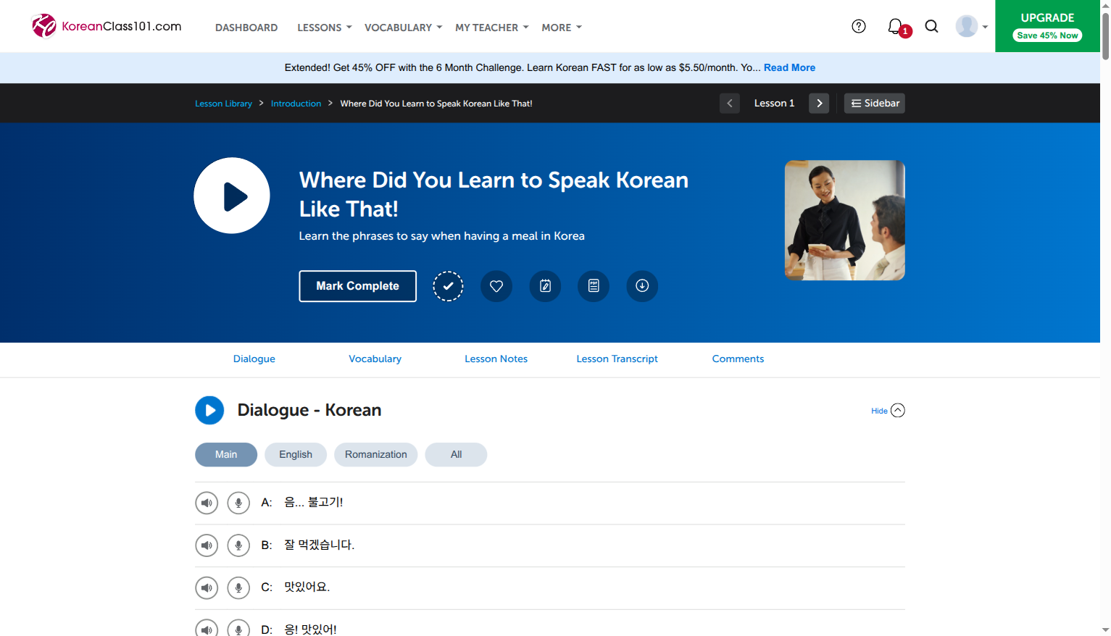This screenshot has width=1111, height=636.
Task: Open the user avatar profile menu
Action: 971,26
